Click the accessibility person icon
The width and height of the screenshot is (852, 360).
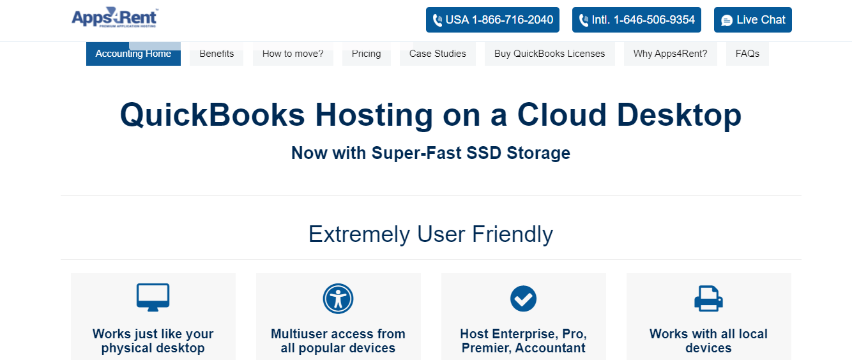pyautogui.click(x=338, y=298)
